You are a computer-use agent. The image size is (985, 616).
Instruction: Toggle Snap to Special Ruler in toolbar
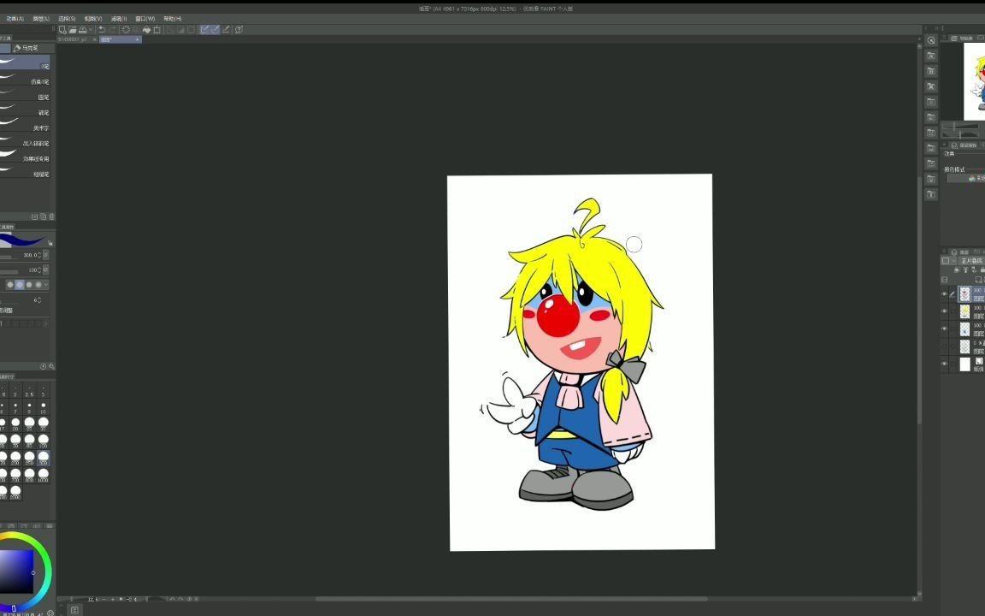click(215, 30)
